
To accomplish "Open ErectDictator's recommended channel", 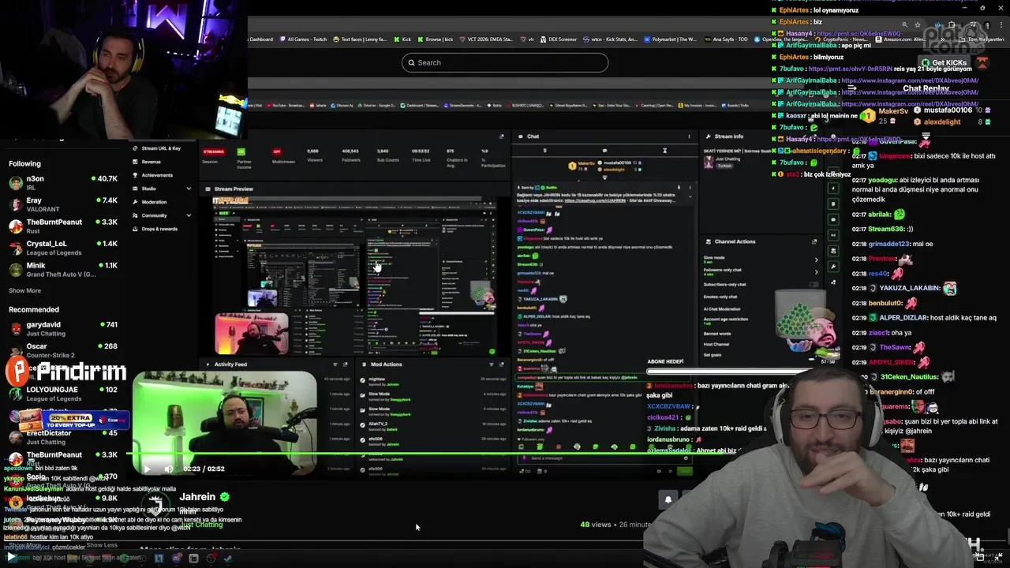I will click(63, 437).
